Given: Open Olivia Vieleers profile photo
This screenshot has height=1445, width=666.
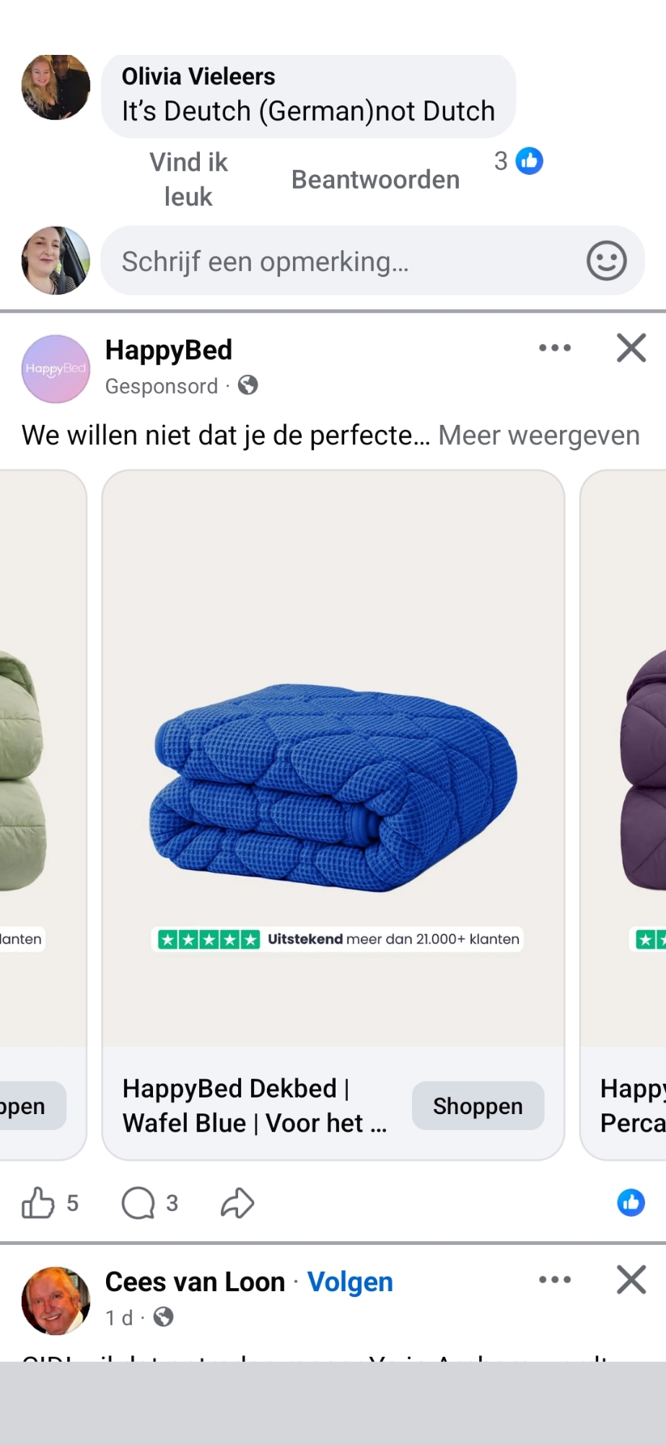Looking at the screenshot, I should coord(56,87).
